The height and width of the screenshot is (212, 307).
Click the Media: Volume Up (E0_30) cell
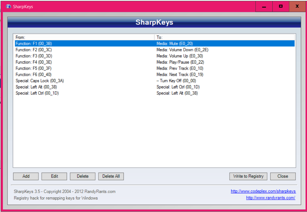180,56
